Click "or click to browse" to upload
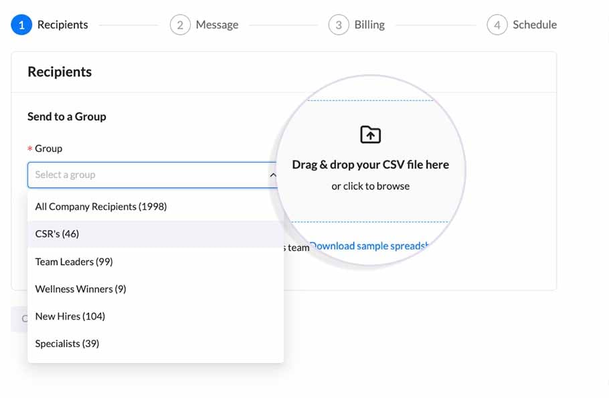 pos(371,186)
